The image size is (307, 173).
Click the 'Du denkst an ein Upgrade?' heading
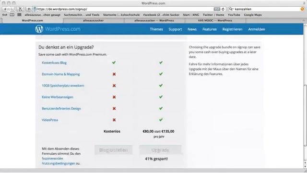coord(66,47)
